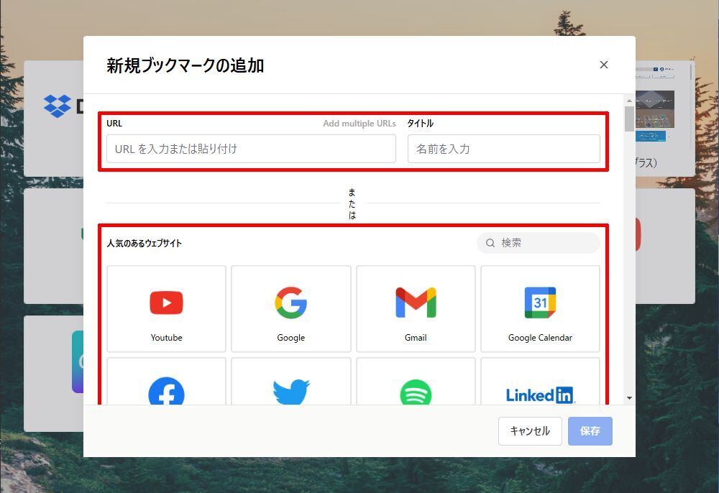Open the background screenshot thumbnail tile
The height and width of the screenshot is (493, 719).
[665, 119]
